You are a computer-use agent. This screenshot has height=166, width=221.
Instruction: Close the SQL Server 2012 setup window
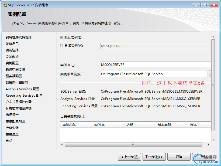point(214,5)
